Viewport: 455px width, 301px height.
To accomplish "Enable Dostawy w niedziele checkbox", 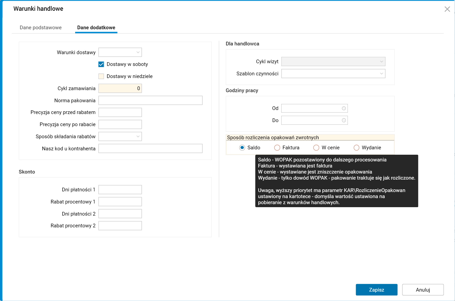I will [x=101, y=76].
